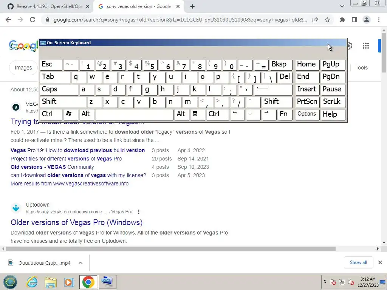
Task: Click left arrow key on On-Screen Keyboard
Action: click(237, 114)
